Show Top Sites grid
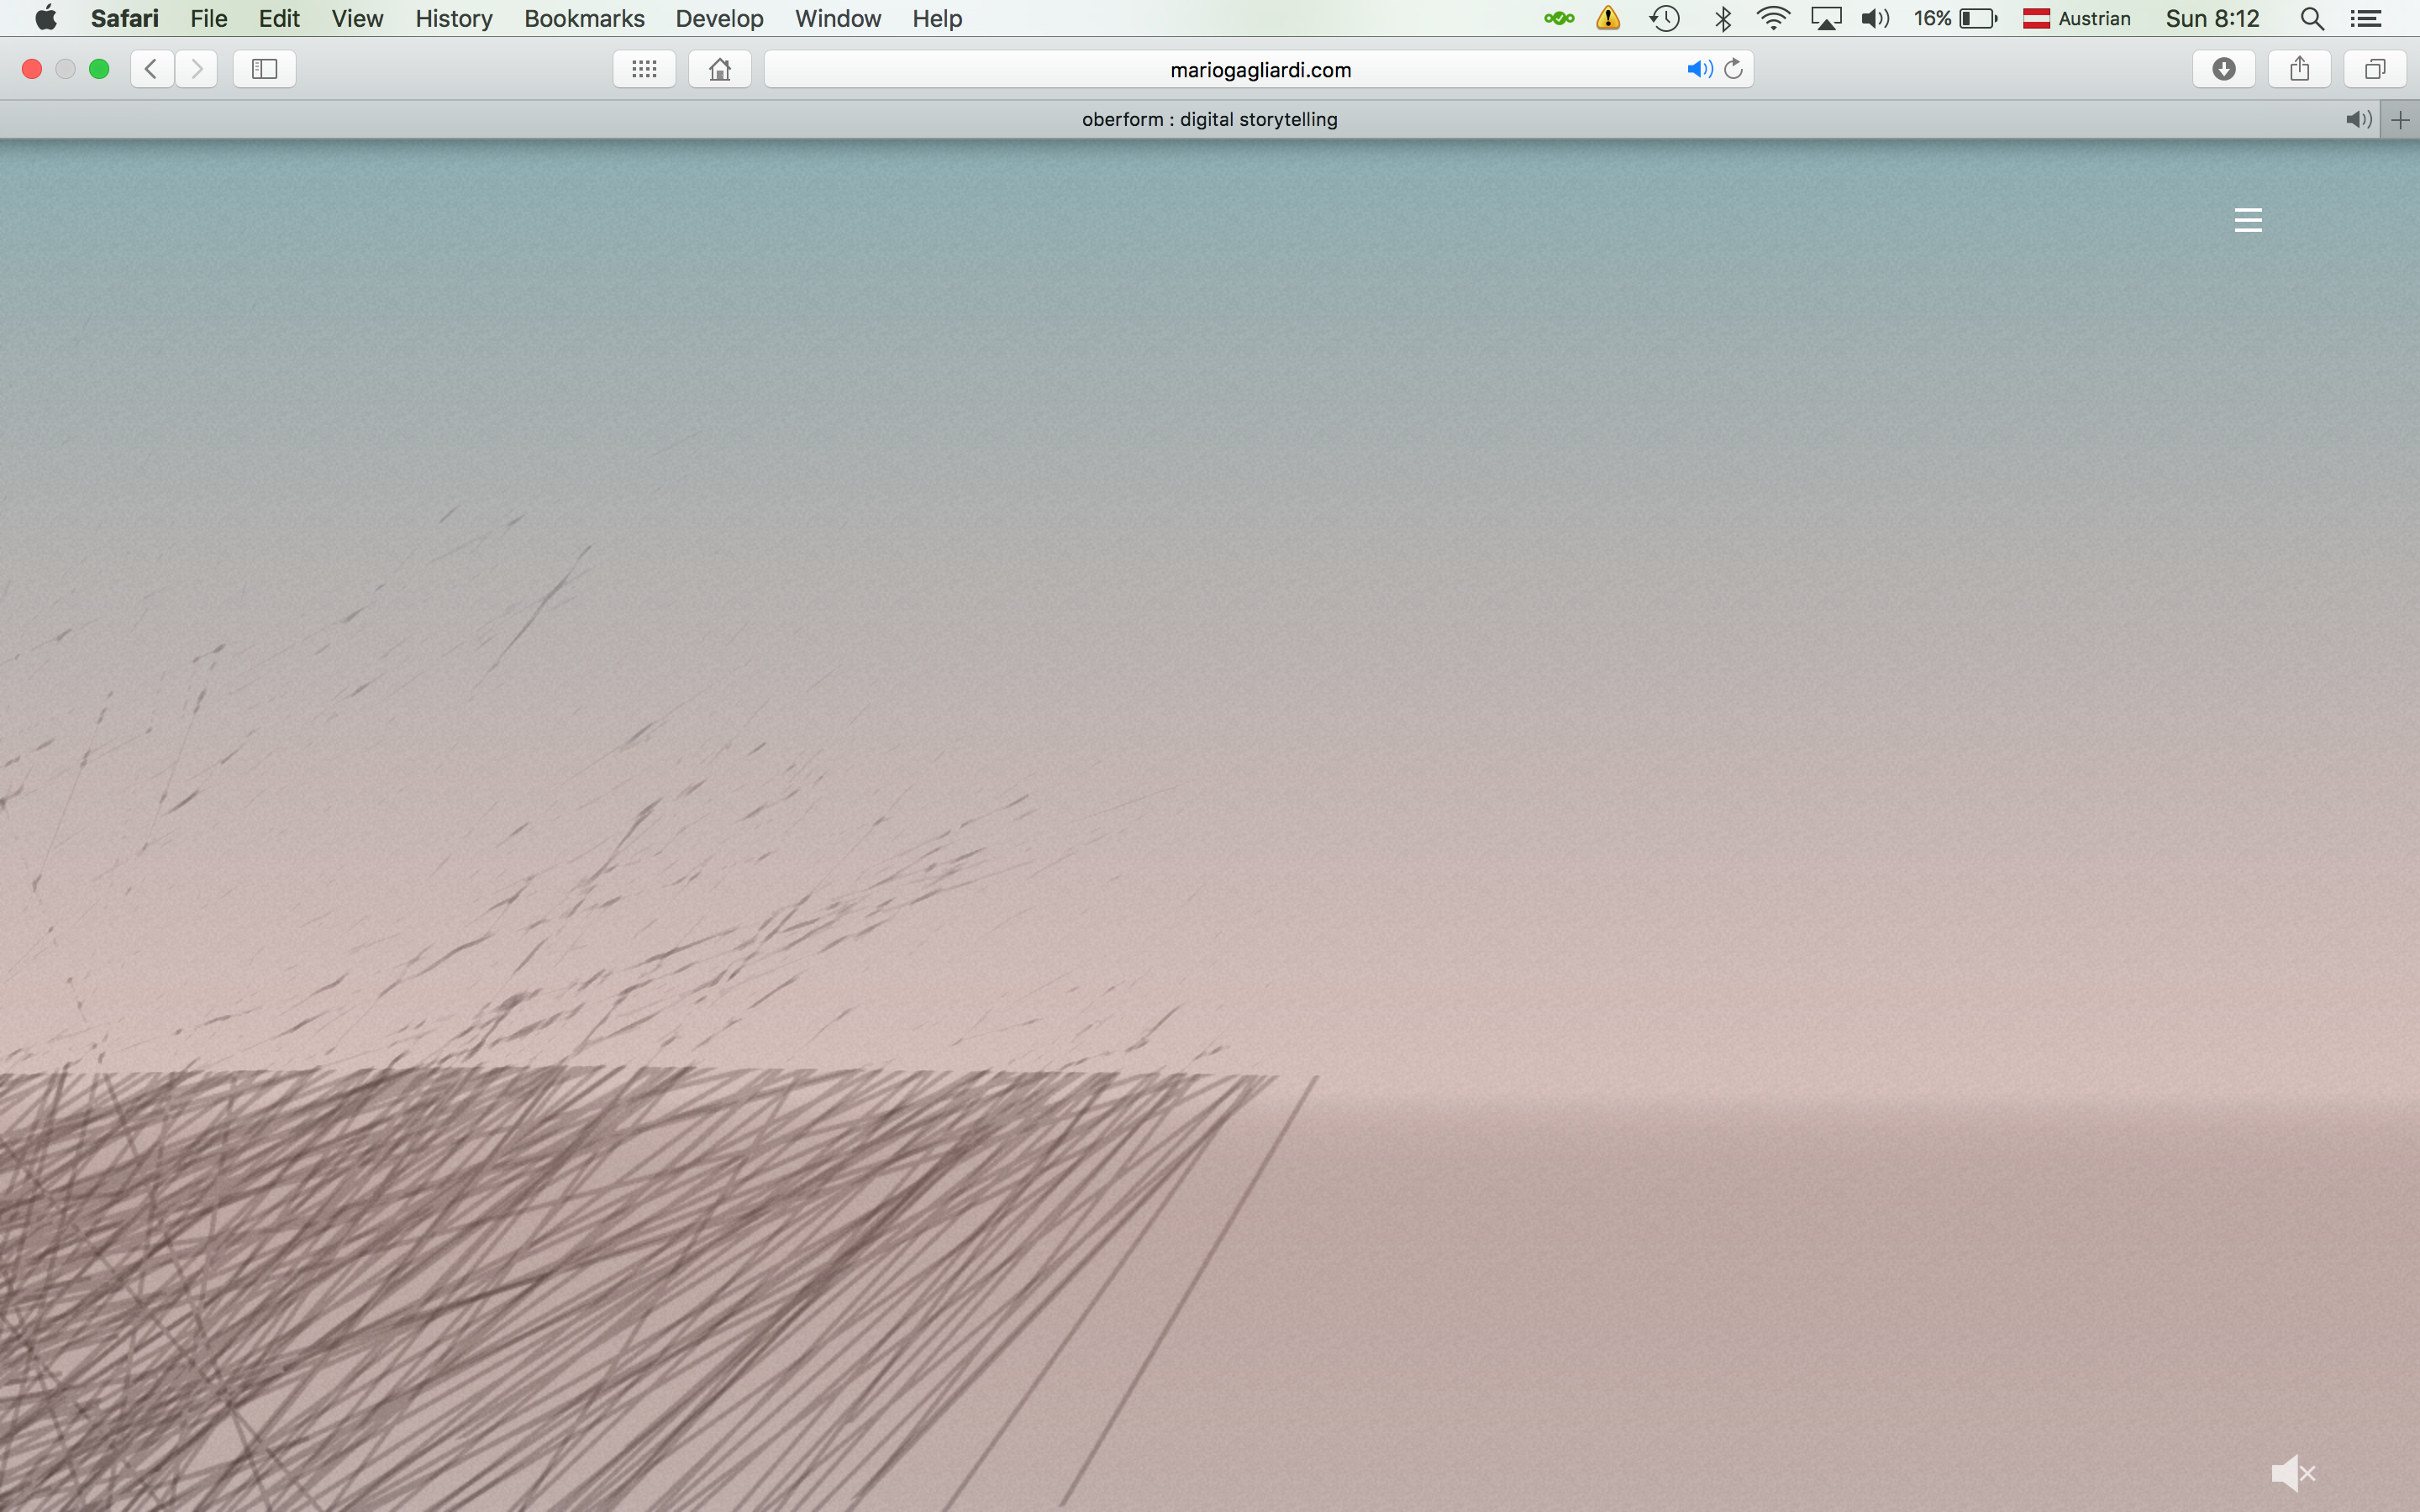2420x1512 pixels. (x=644, y=69)
